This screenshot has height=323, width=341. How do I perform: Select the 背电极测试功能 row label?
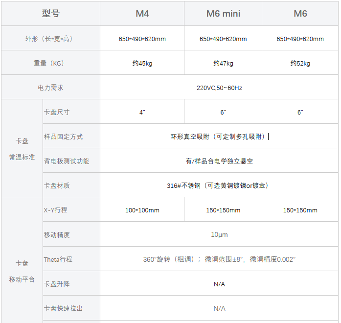pos(67,161)
